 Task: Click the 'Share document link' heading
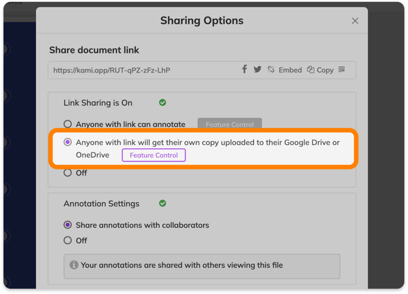94,50
